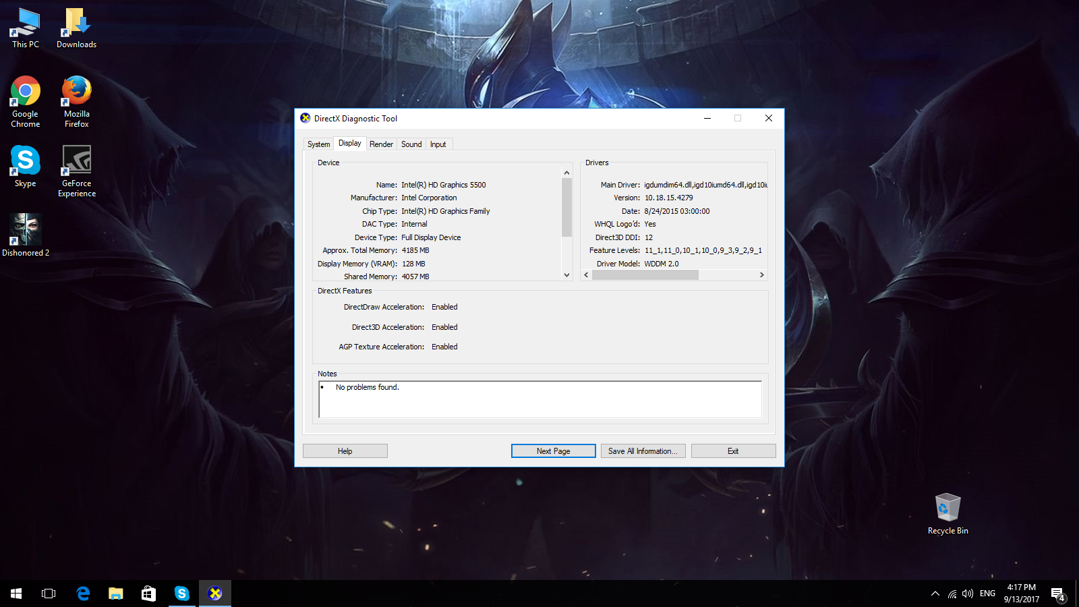Open GeForce Experience shortcut
Screen dimensions: 1079x607
pyautogui.click(x=76, y=171)
